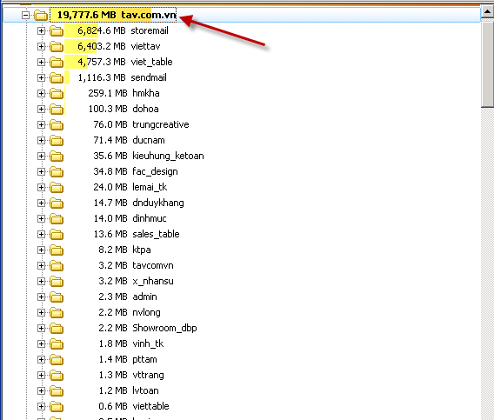
Task: Collapse the tav.com.vn root folder
Action: click(x=25, y=15)
